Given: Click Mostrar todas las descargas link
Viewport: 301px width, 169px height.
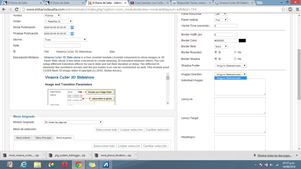Looking at the screenshot, I should pyautogui.click(x=274, y=155).
